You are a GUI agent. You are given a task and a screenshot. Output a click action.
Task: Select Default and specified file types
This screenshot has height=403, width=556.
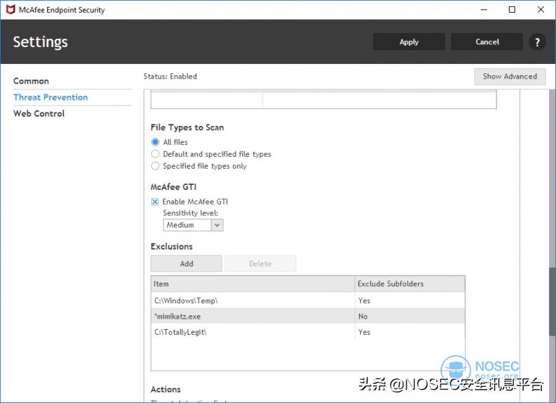point(155,154)
